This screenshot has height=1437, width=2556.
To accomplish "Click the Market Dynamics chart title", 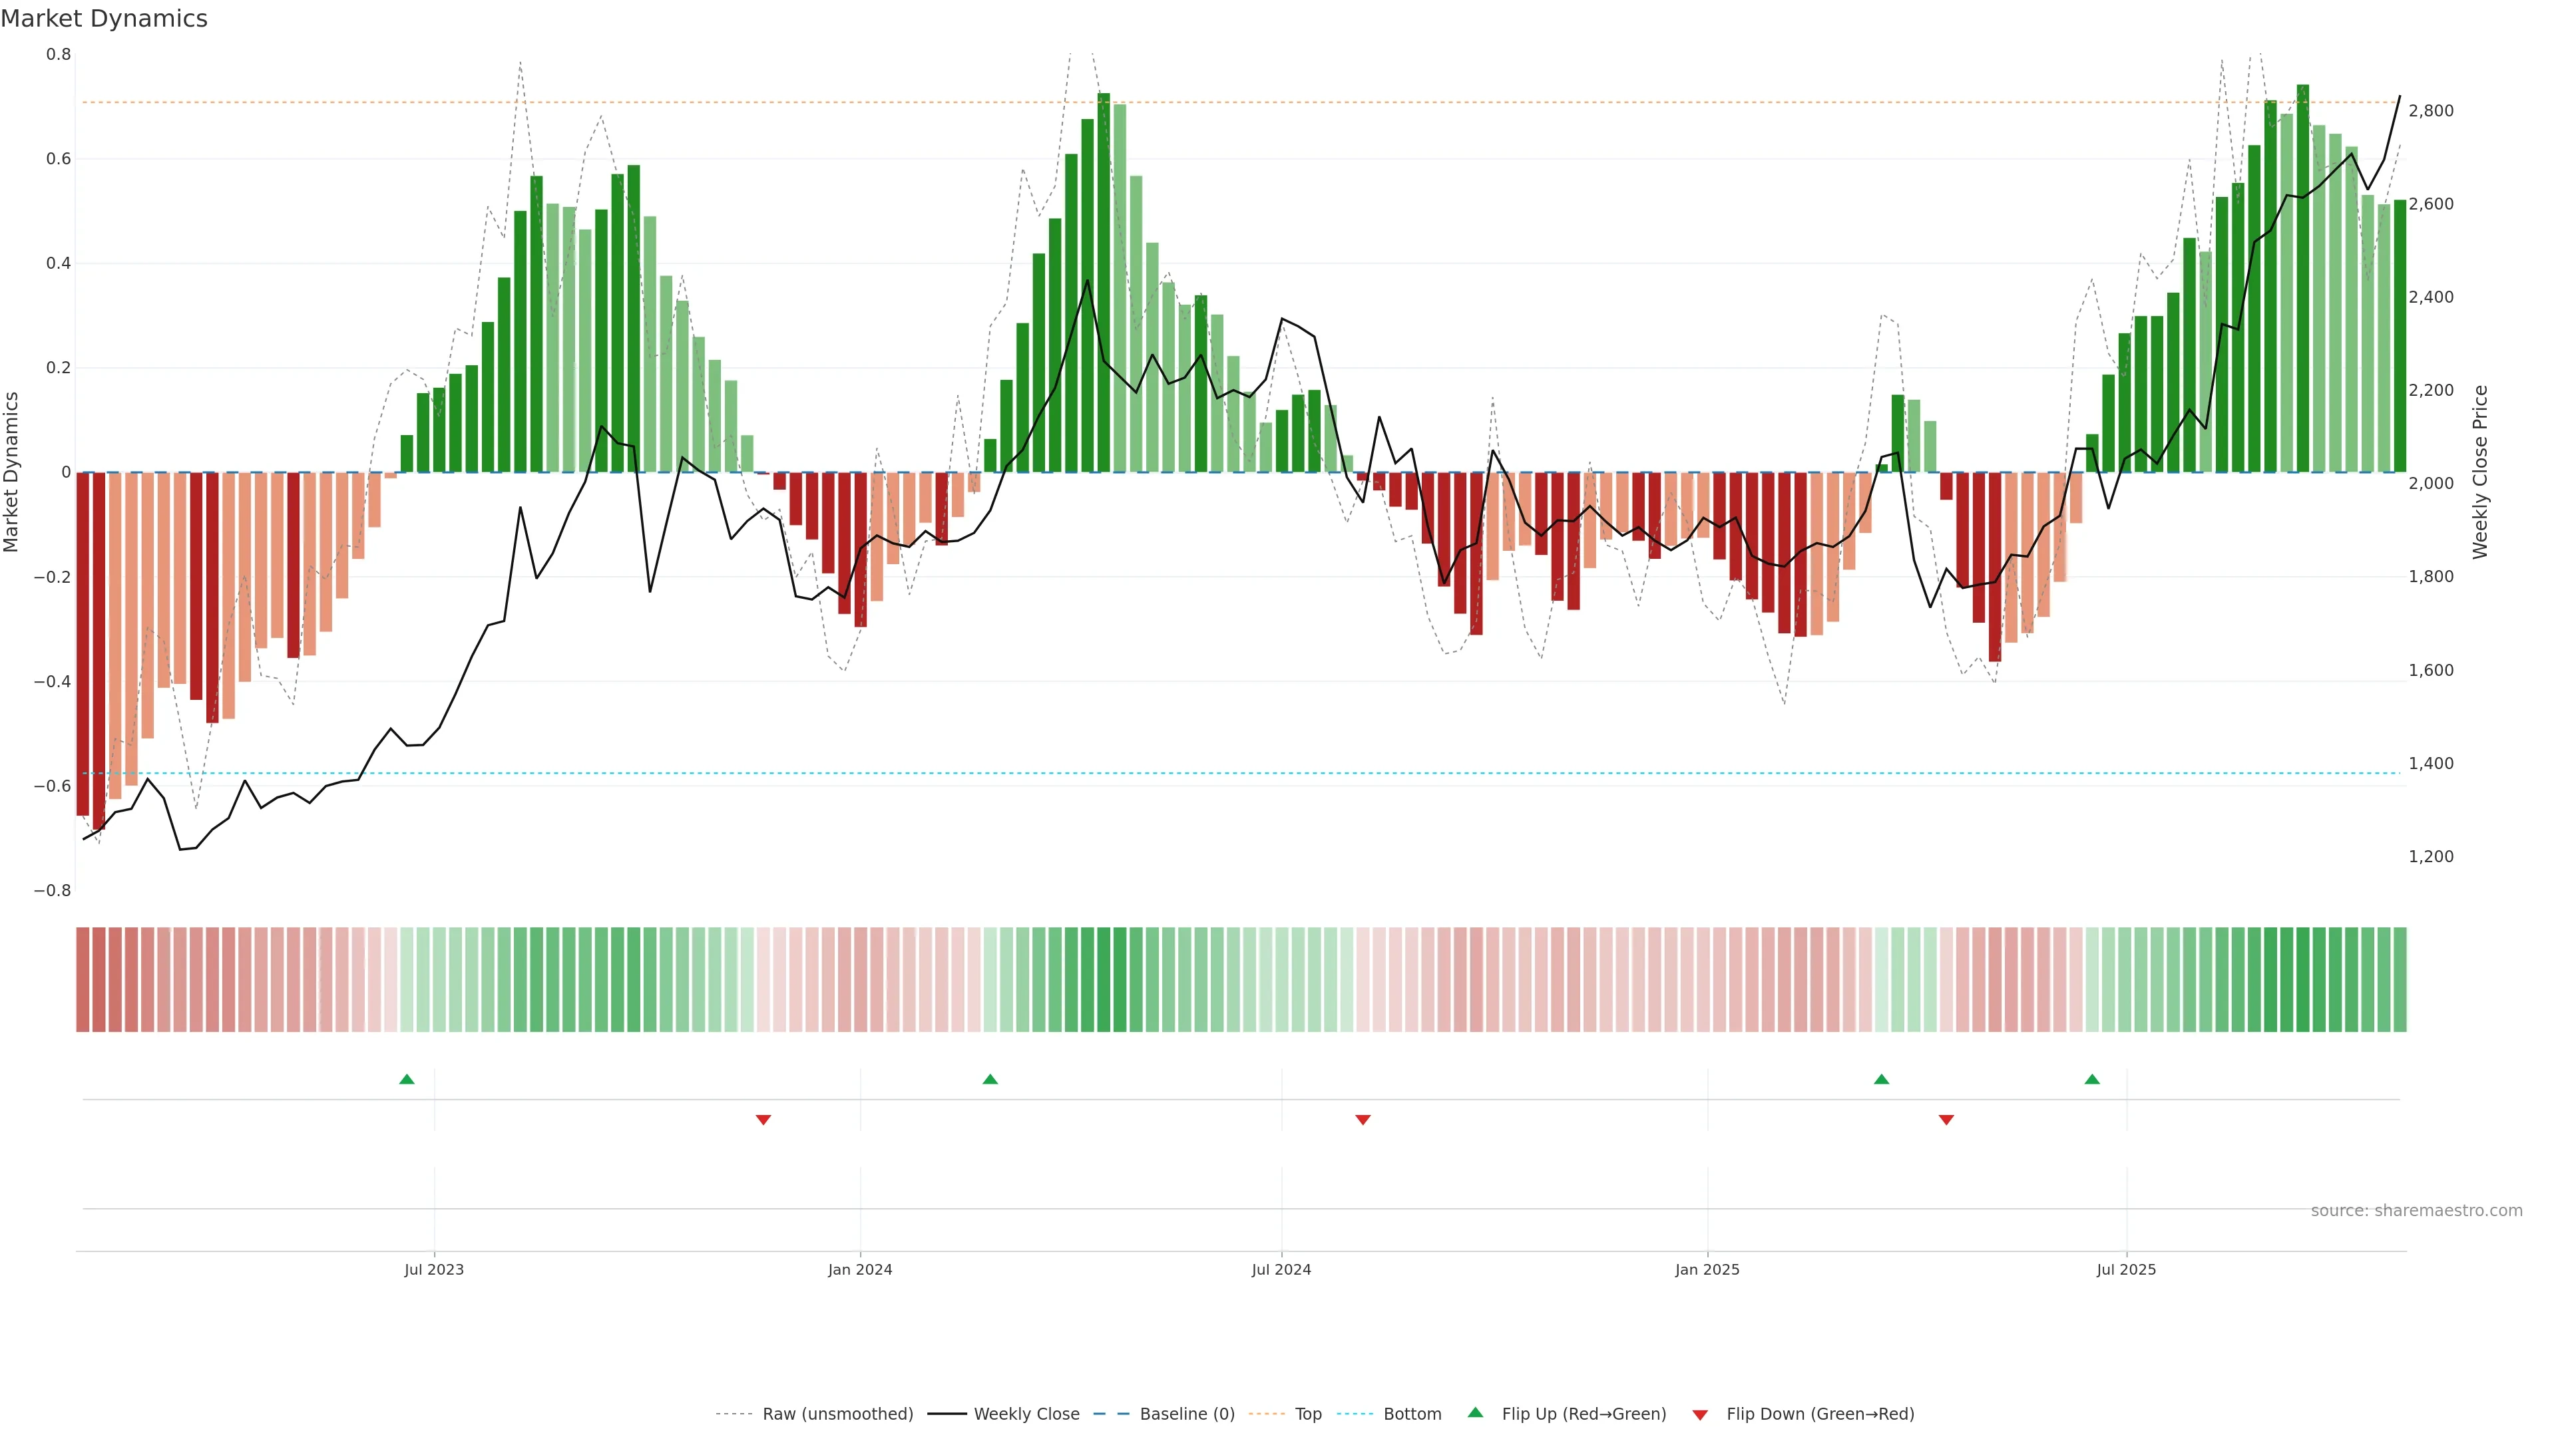I will pyautogui.click(x=105, y=19).
